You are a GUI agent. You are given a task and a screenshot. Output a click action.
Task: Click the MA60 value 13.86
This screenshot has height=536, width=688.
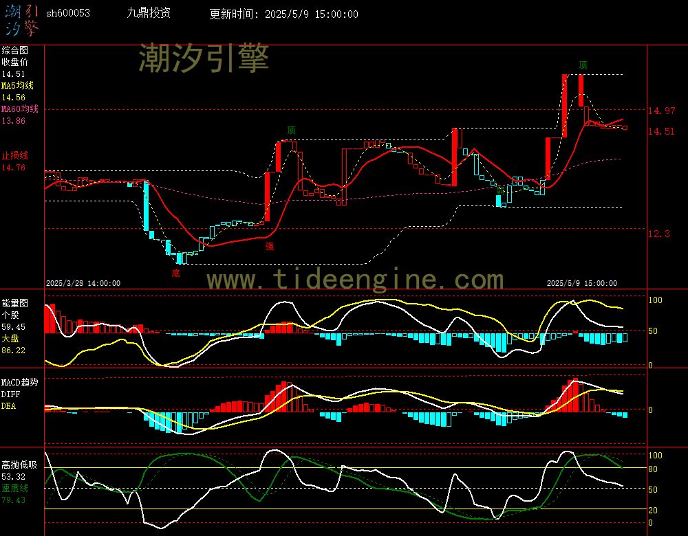point(13,120)
